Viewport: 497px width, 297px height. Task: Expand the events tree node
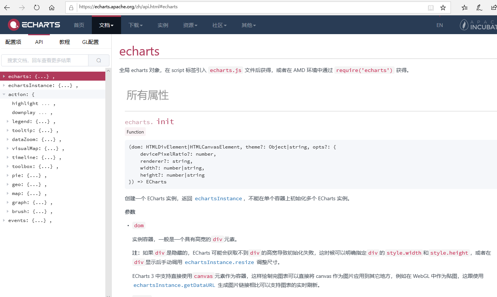tap(4, 220)
